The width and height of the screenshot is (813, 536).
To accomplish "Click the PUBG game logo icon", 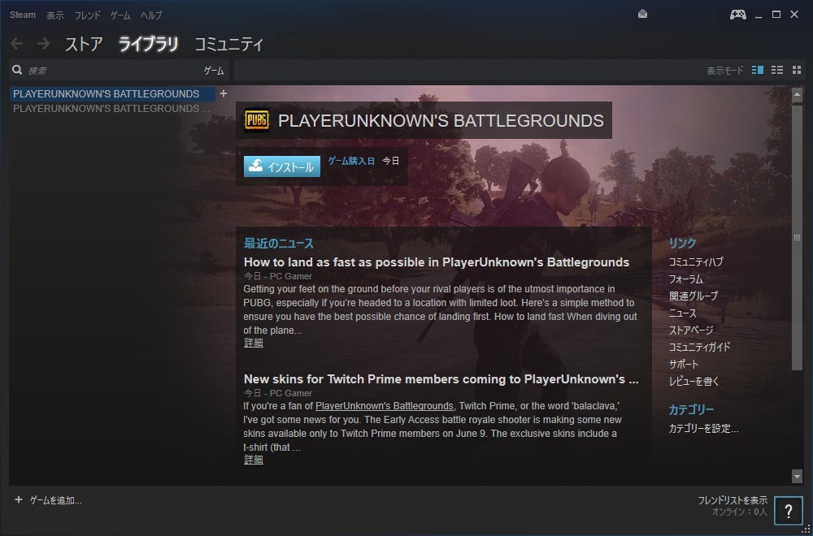I will [x=257, y=120].
